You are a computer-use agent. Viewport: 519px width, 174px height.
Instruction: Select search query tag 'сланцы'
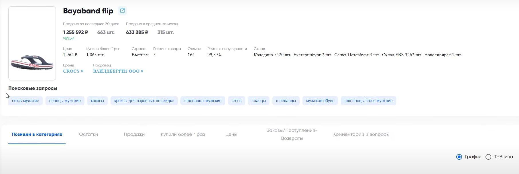click(259, 101)
